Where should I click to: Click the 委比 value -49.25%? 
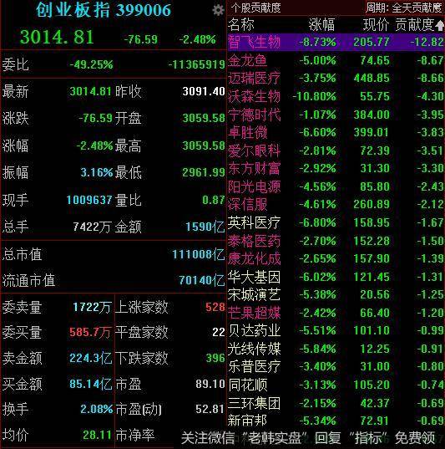coord(92,64)
